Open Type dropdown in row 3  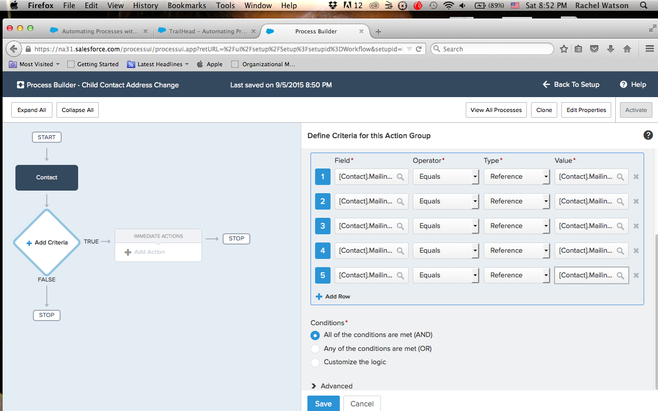click(x=517, y=226)
